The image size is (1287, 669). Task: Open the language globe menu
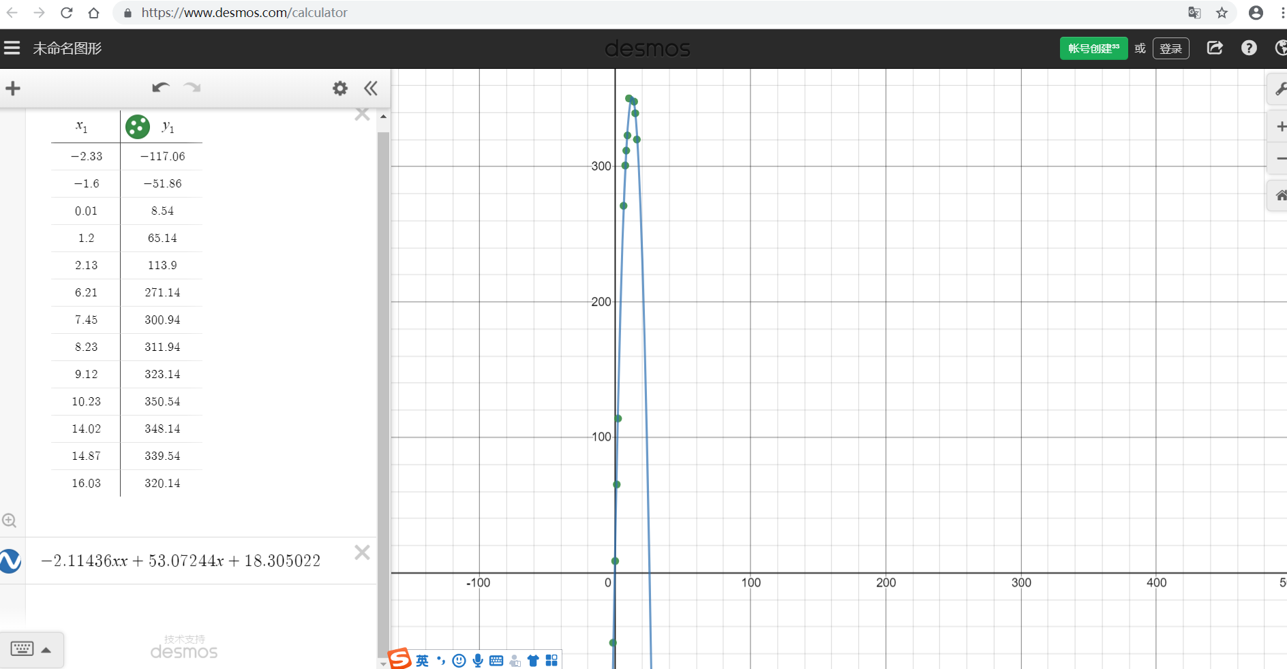point(1280,48)
